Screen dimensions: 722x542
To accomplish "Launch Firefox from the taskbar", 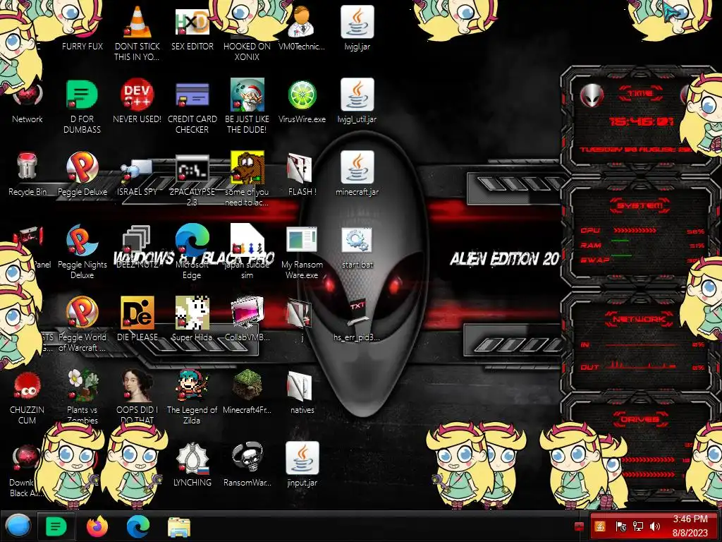I will click(97, 526).
